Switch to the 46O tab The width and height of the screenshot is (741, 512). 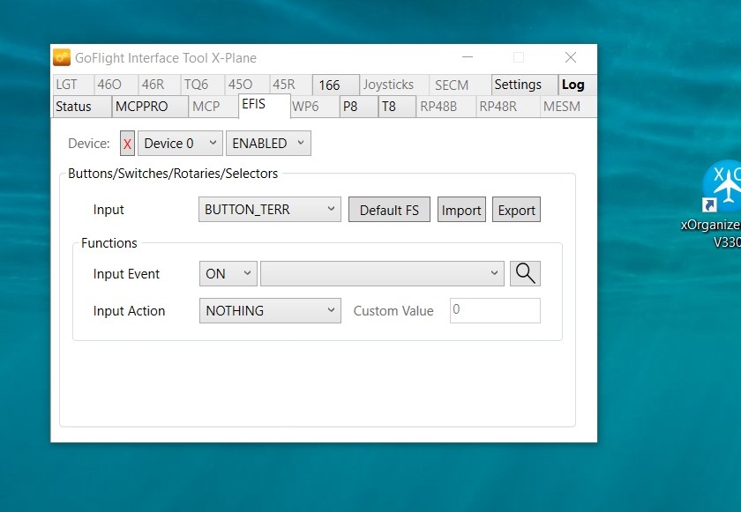[x=116, y=85]
